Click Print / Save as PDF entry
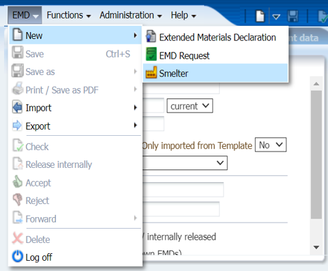The width and height of the screenshot is (328, 271). pos(76,90)
